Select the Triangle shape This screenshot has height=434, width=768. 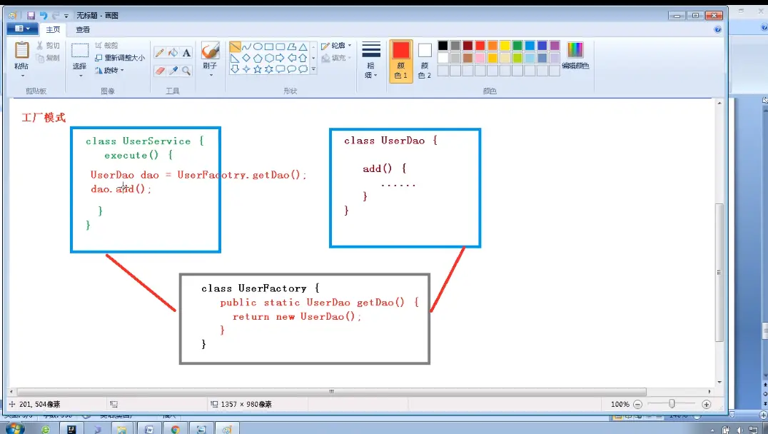(x=303, y=47)
